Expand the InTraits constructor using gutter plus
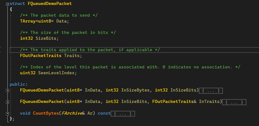This screenshot has height=126, width=259. click(7, 102)
